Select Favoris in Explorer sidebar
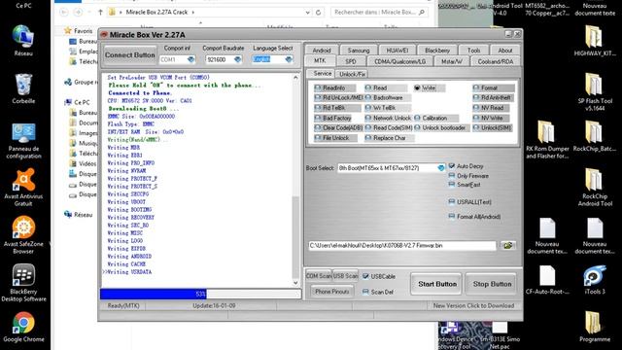This screenshot has width=622, height=350. pyautogui.click(x=83, y=30)
